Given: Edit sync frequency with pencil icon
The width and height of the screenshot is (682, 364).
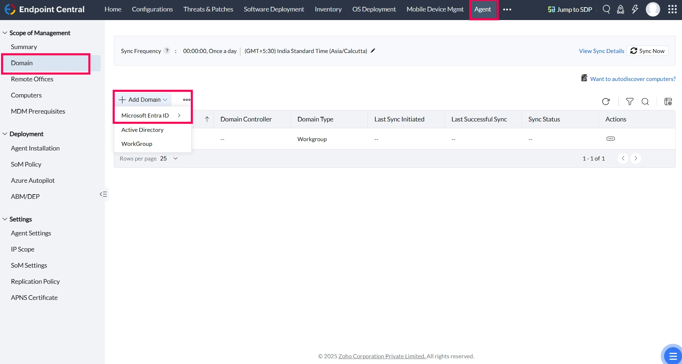Looking at the screenshot, I should [x=373, y=51].
